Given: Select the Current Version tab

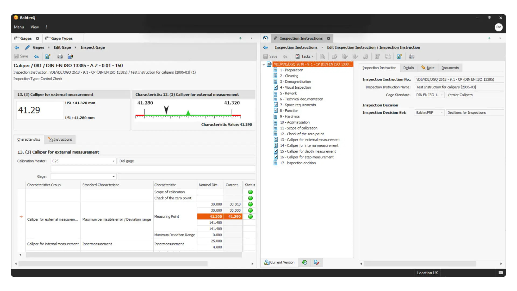Looking at the screenshot, I should tap(279, 262).
